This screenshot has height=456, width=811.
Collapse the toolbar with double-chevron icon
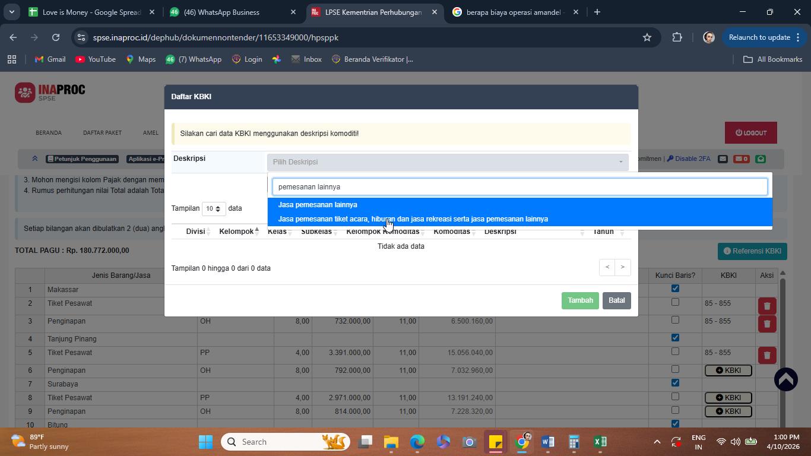pos(34,159)
